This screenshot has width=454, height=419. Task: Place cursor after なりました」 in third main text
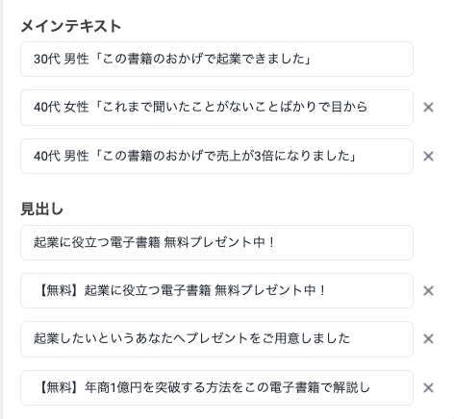point(357,157)
